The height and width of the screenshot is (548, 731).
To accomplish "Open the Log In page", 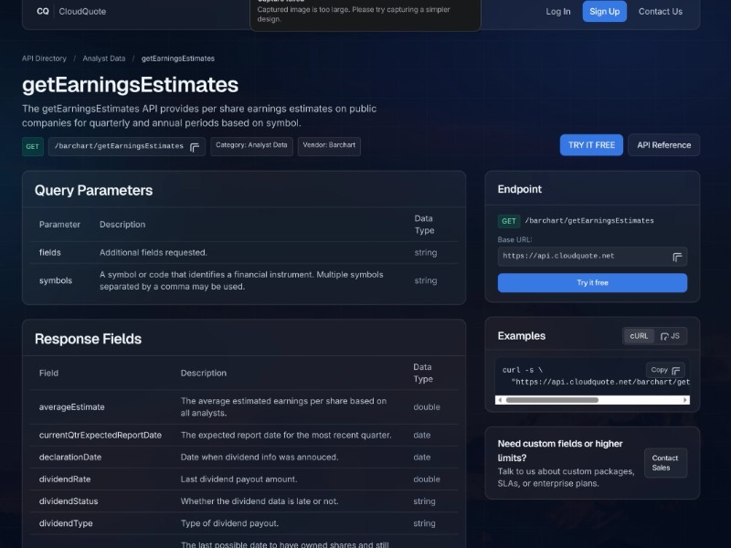I will [557, 12].
